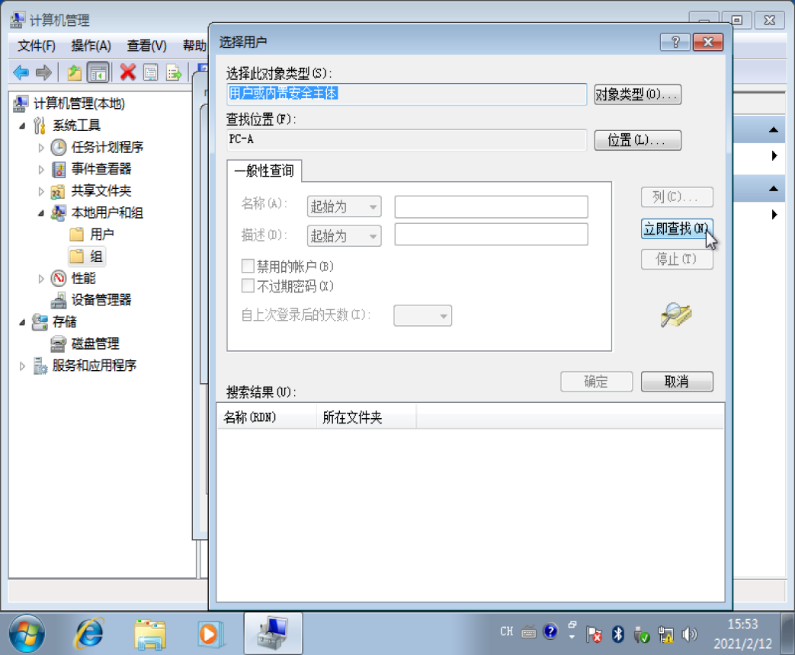The image size is (795, 655).
Task: Expand the 任务计划程序 node
Action: pyautogui.click(x=41, y=148)
